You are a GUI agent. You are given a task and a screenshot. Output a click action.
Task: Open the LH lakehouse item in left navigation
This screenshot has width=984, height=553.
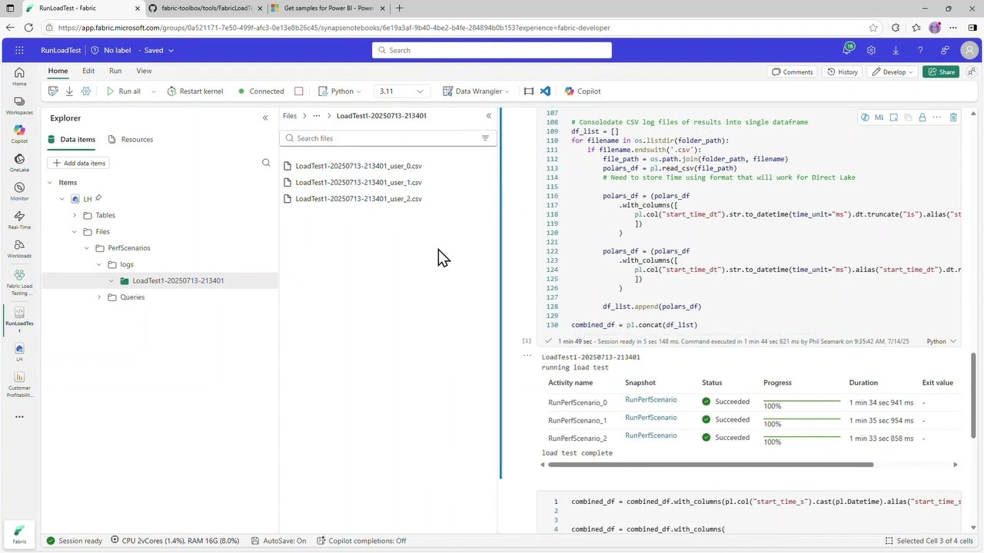coord(19,352)
